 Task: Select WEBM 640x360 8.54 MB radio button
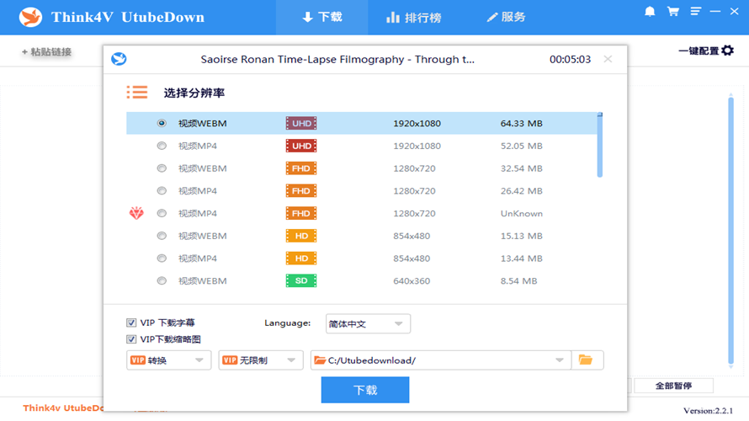coord(162,280)
